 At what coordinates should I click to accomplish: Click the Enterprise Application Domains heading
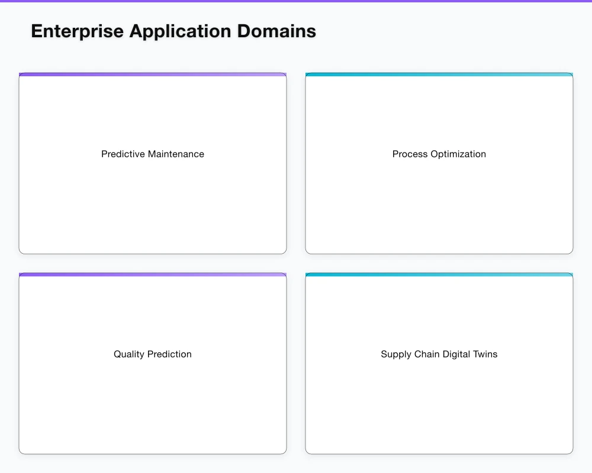[173, 31]
